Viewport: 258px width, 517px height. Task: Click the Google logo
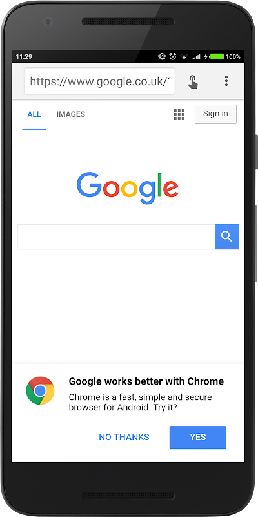pos(128,188)
